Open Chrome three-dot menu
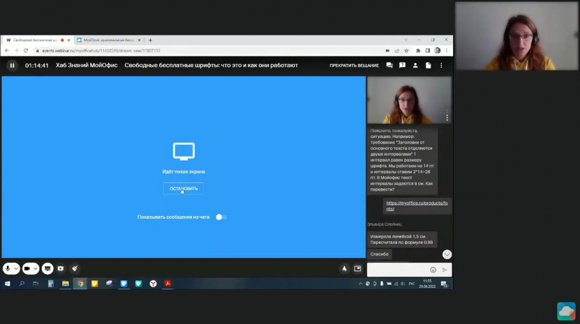The height and width of the screenshot is (324, 580). click(x=446, y=51)
